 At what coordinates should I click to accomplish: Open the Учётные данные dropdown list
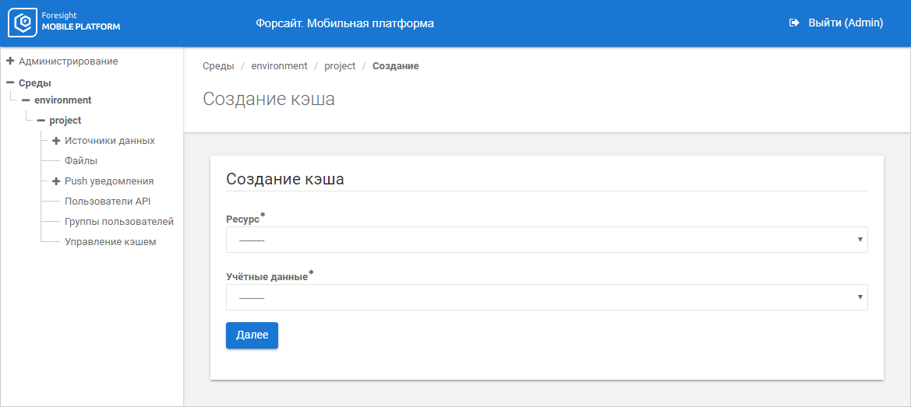546,297
